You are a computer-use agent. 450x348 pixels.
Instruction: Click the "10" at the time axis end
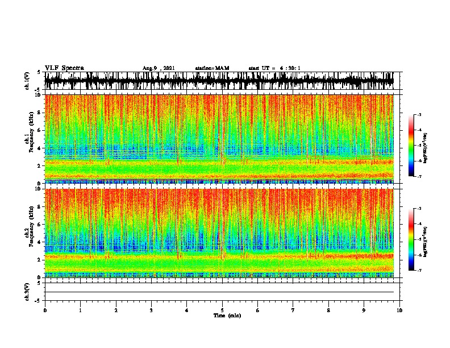click(x=399, y=310)
